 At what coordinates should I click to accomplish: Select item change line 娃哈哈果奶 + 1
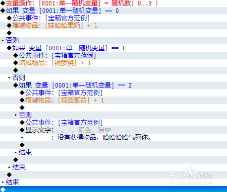coord(113,26)
